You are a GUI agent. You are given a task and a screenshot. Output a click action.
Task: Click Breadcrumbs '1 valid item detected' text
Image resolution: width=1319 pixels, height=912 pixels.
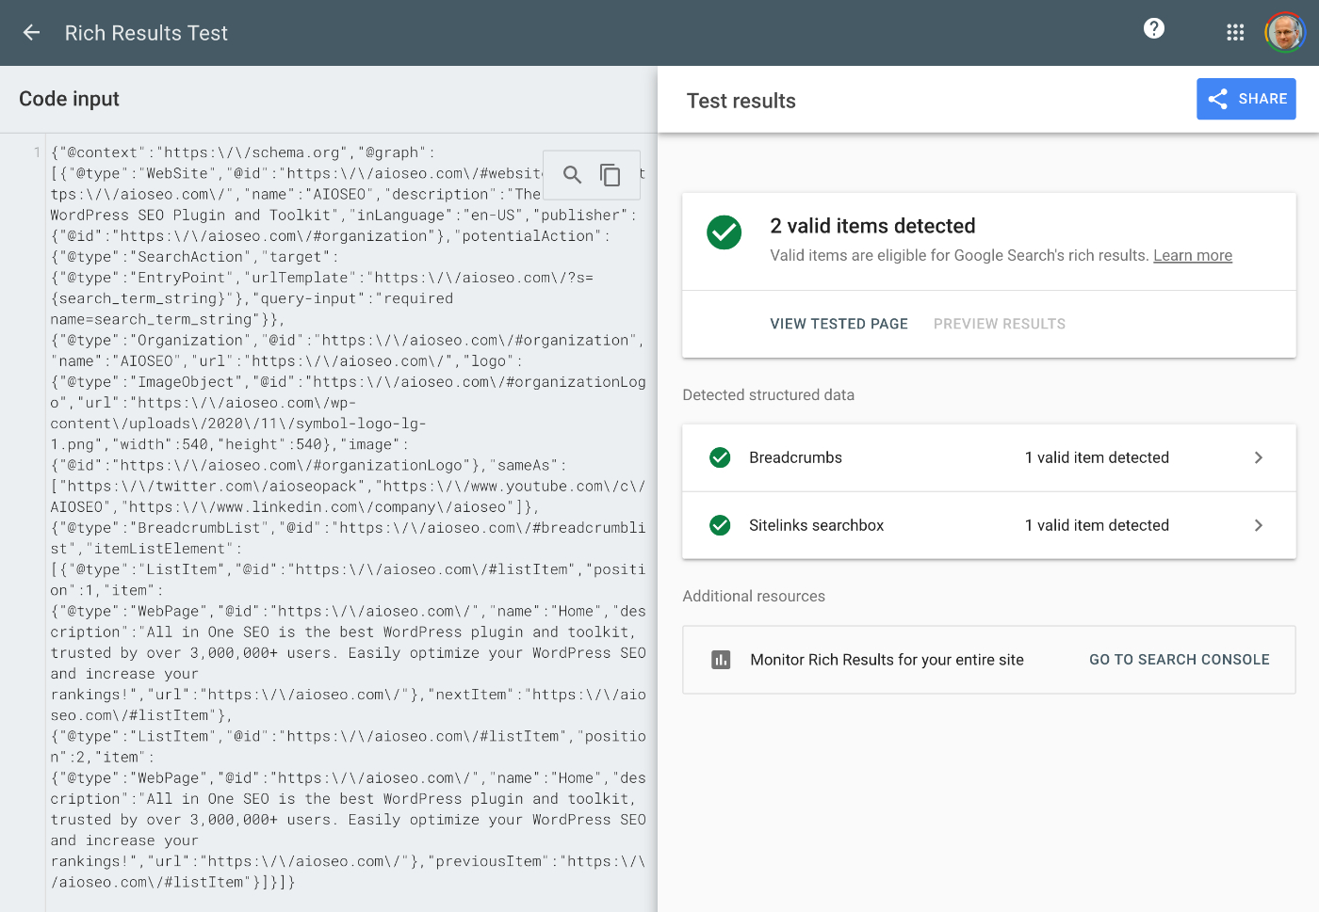pyautogui.click(x=1097, y=457)
